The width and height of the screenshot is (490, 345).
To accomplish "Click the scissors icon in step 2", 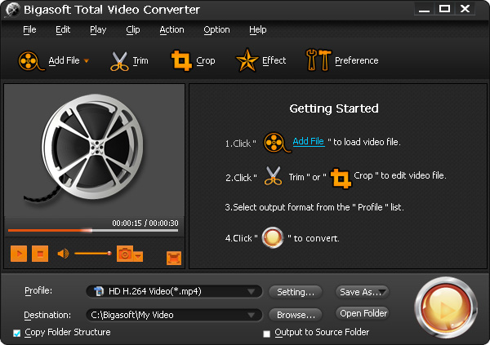I will 273,176.
